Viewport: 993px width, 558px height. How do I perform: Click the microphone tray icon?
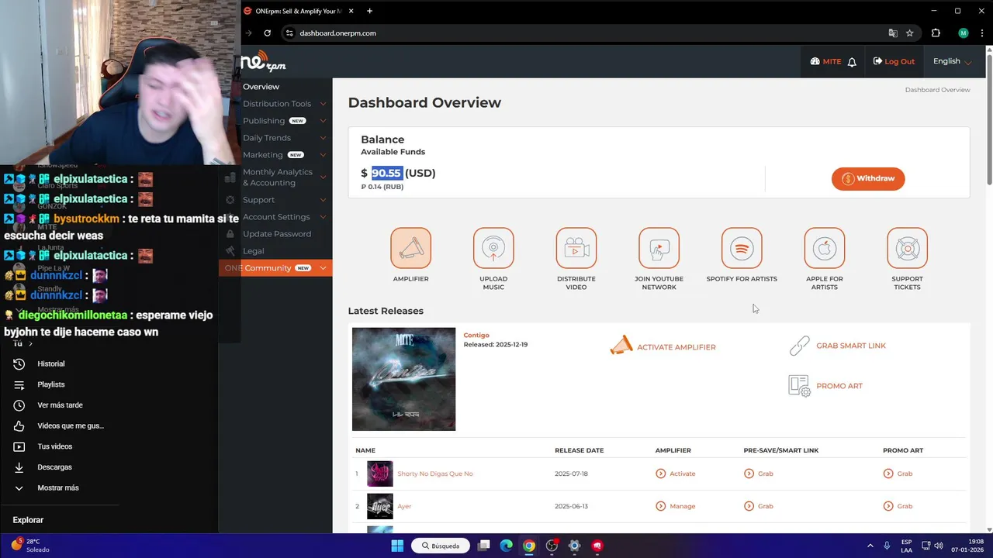pyautogui.click(x=887, y=546)
